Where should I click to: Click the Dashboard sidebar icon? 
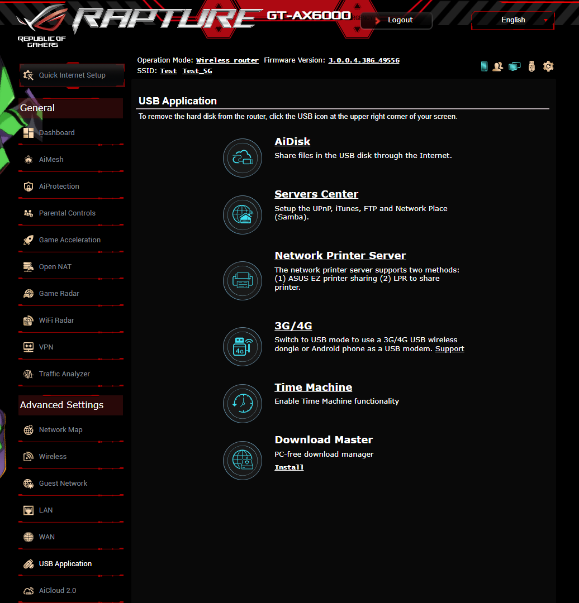click(29, 133)
